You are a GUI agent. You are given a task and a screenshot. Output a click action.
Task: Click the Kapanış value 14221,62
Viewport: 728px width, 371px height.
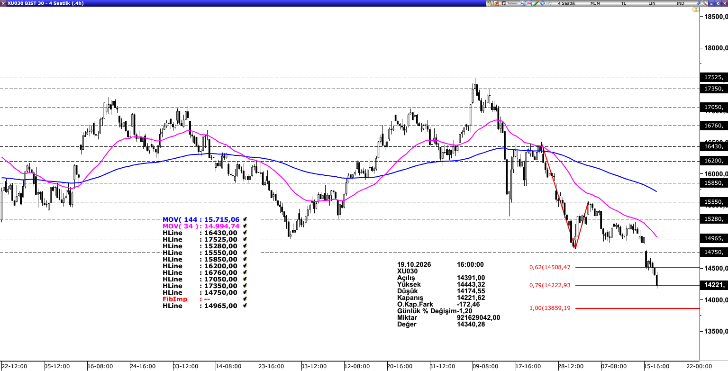click(471, 298)
